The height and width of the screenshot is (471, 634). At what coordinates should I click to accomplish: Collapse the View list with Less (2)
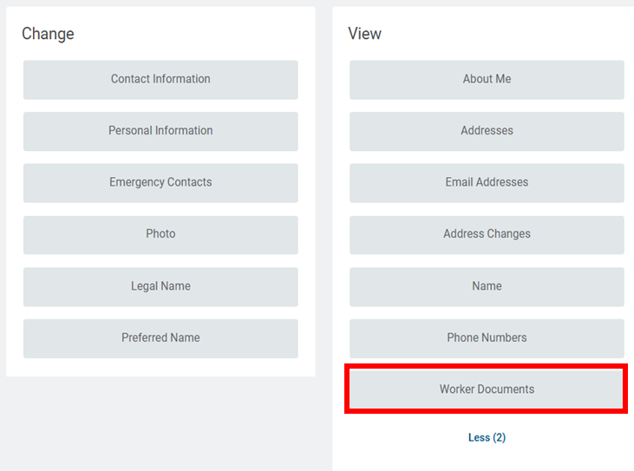[x=487, y=438]
